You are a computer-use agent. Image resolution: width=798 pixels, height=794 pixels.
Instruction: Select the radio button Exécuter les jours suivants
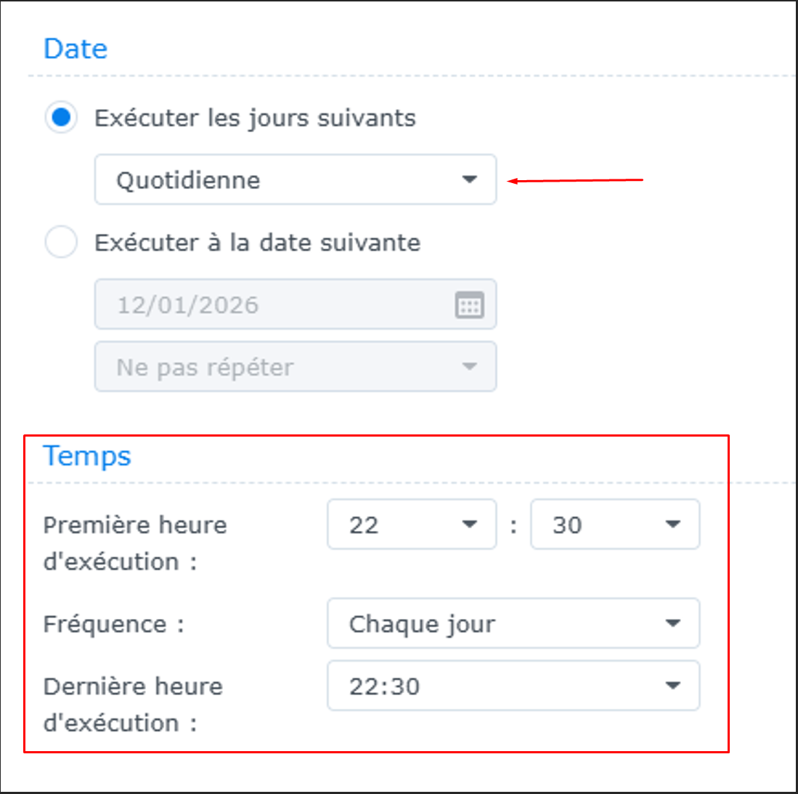(x=61, y=118)
